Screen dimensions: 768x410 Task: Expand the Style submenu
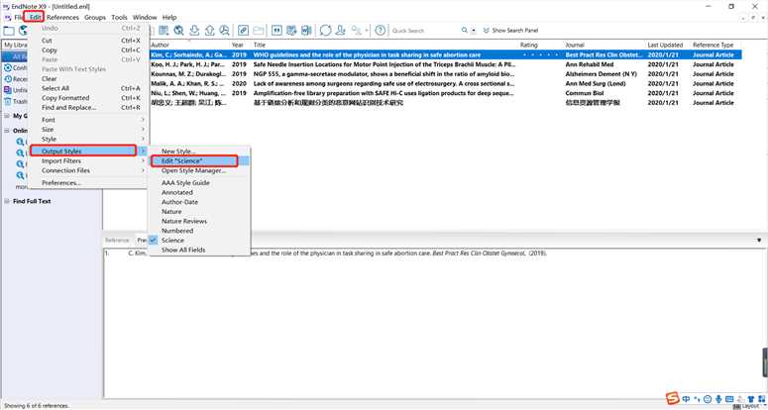pyautogui.click(x=88, y=139)
